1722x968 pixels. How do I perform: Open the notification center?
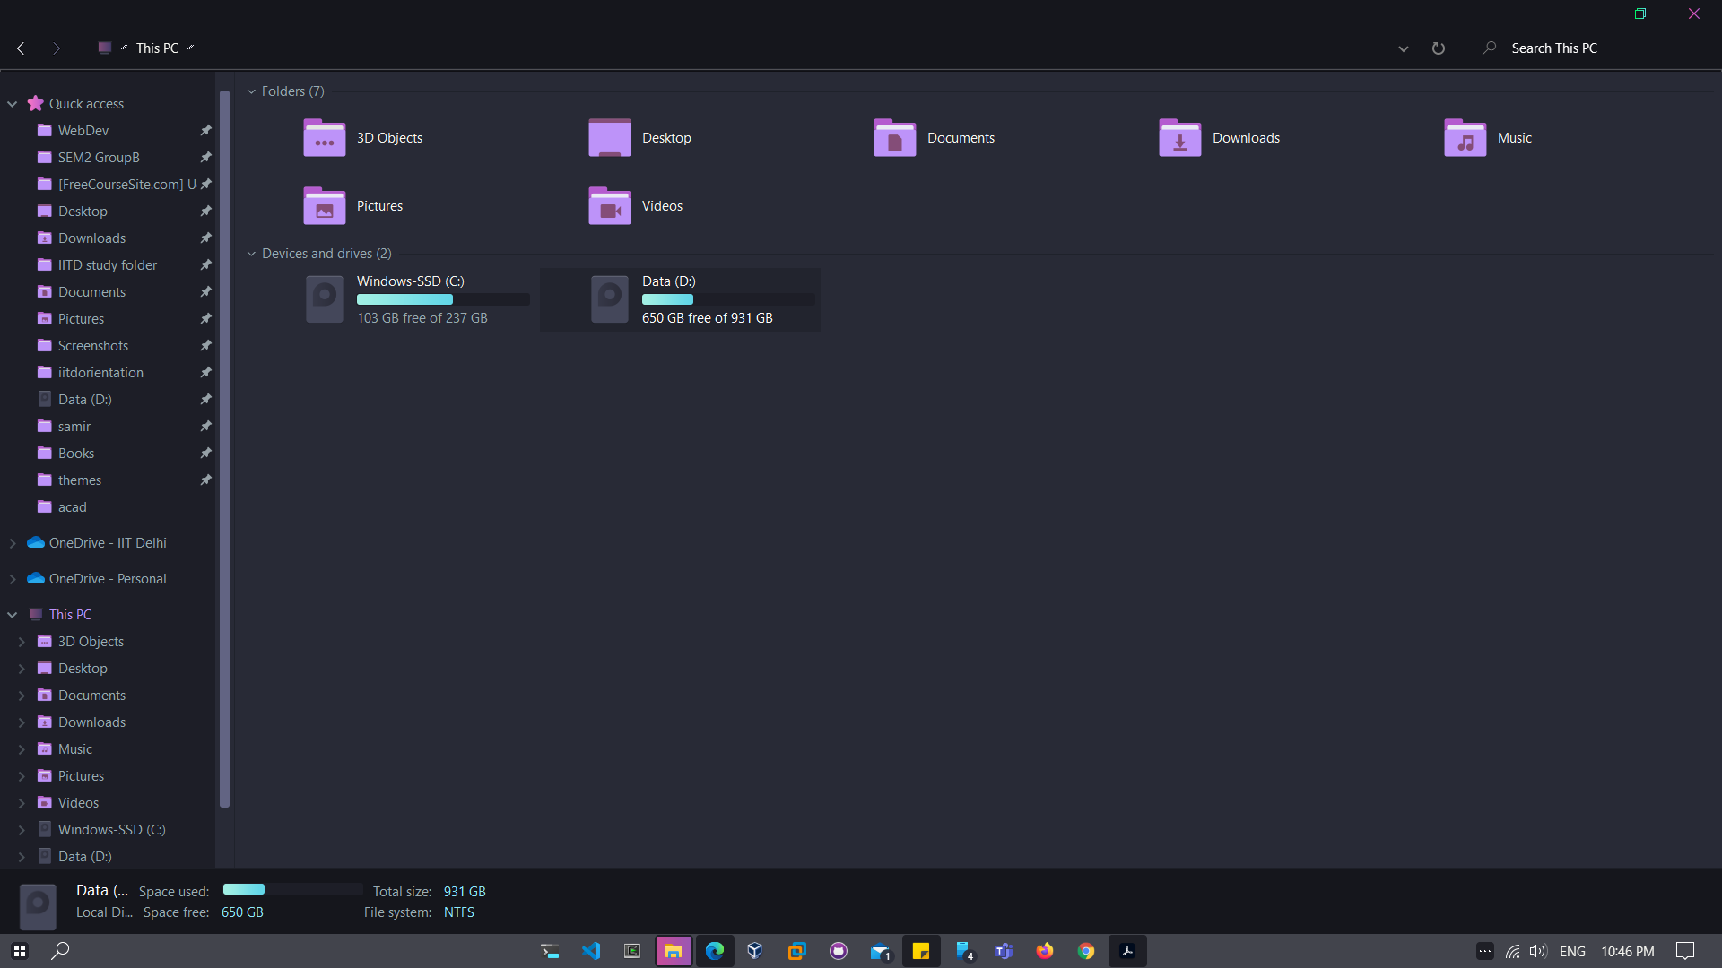(x=1685, y=951)
